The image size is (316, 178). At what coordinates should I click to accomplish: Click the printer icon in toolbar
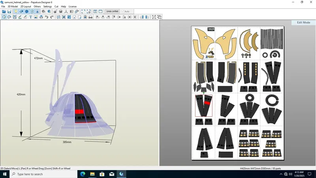[90, 17]
